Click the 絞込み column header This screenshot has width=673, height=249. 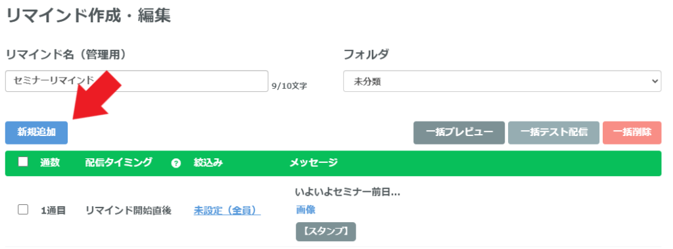(208, 163)
